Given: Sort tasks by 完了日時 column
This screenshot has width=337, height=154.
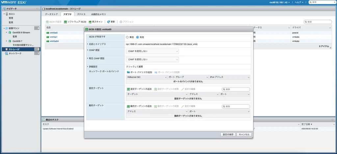Looking at the screenshot, I should point(307,124).
